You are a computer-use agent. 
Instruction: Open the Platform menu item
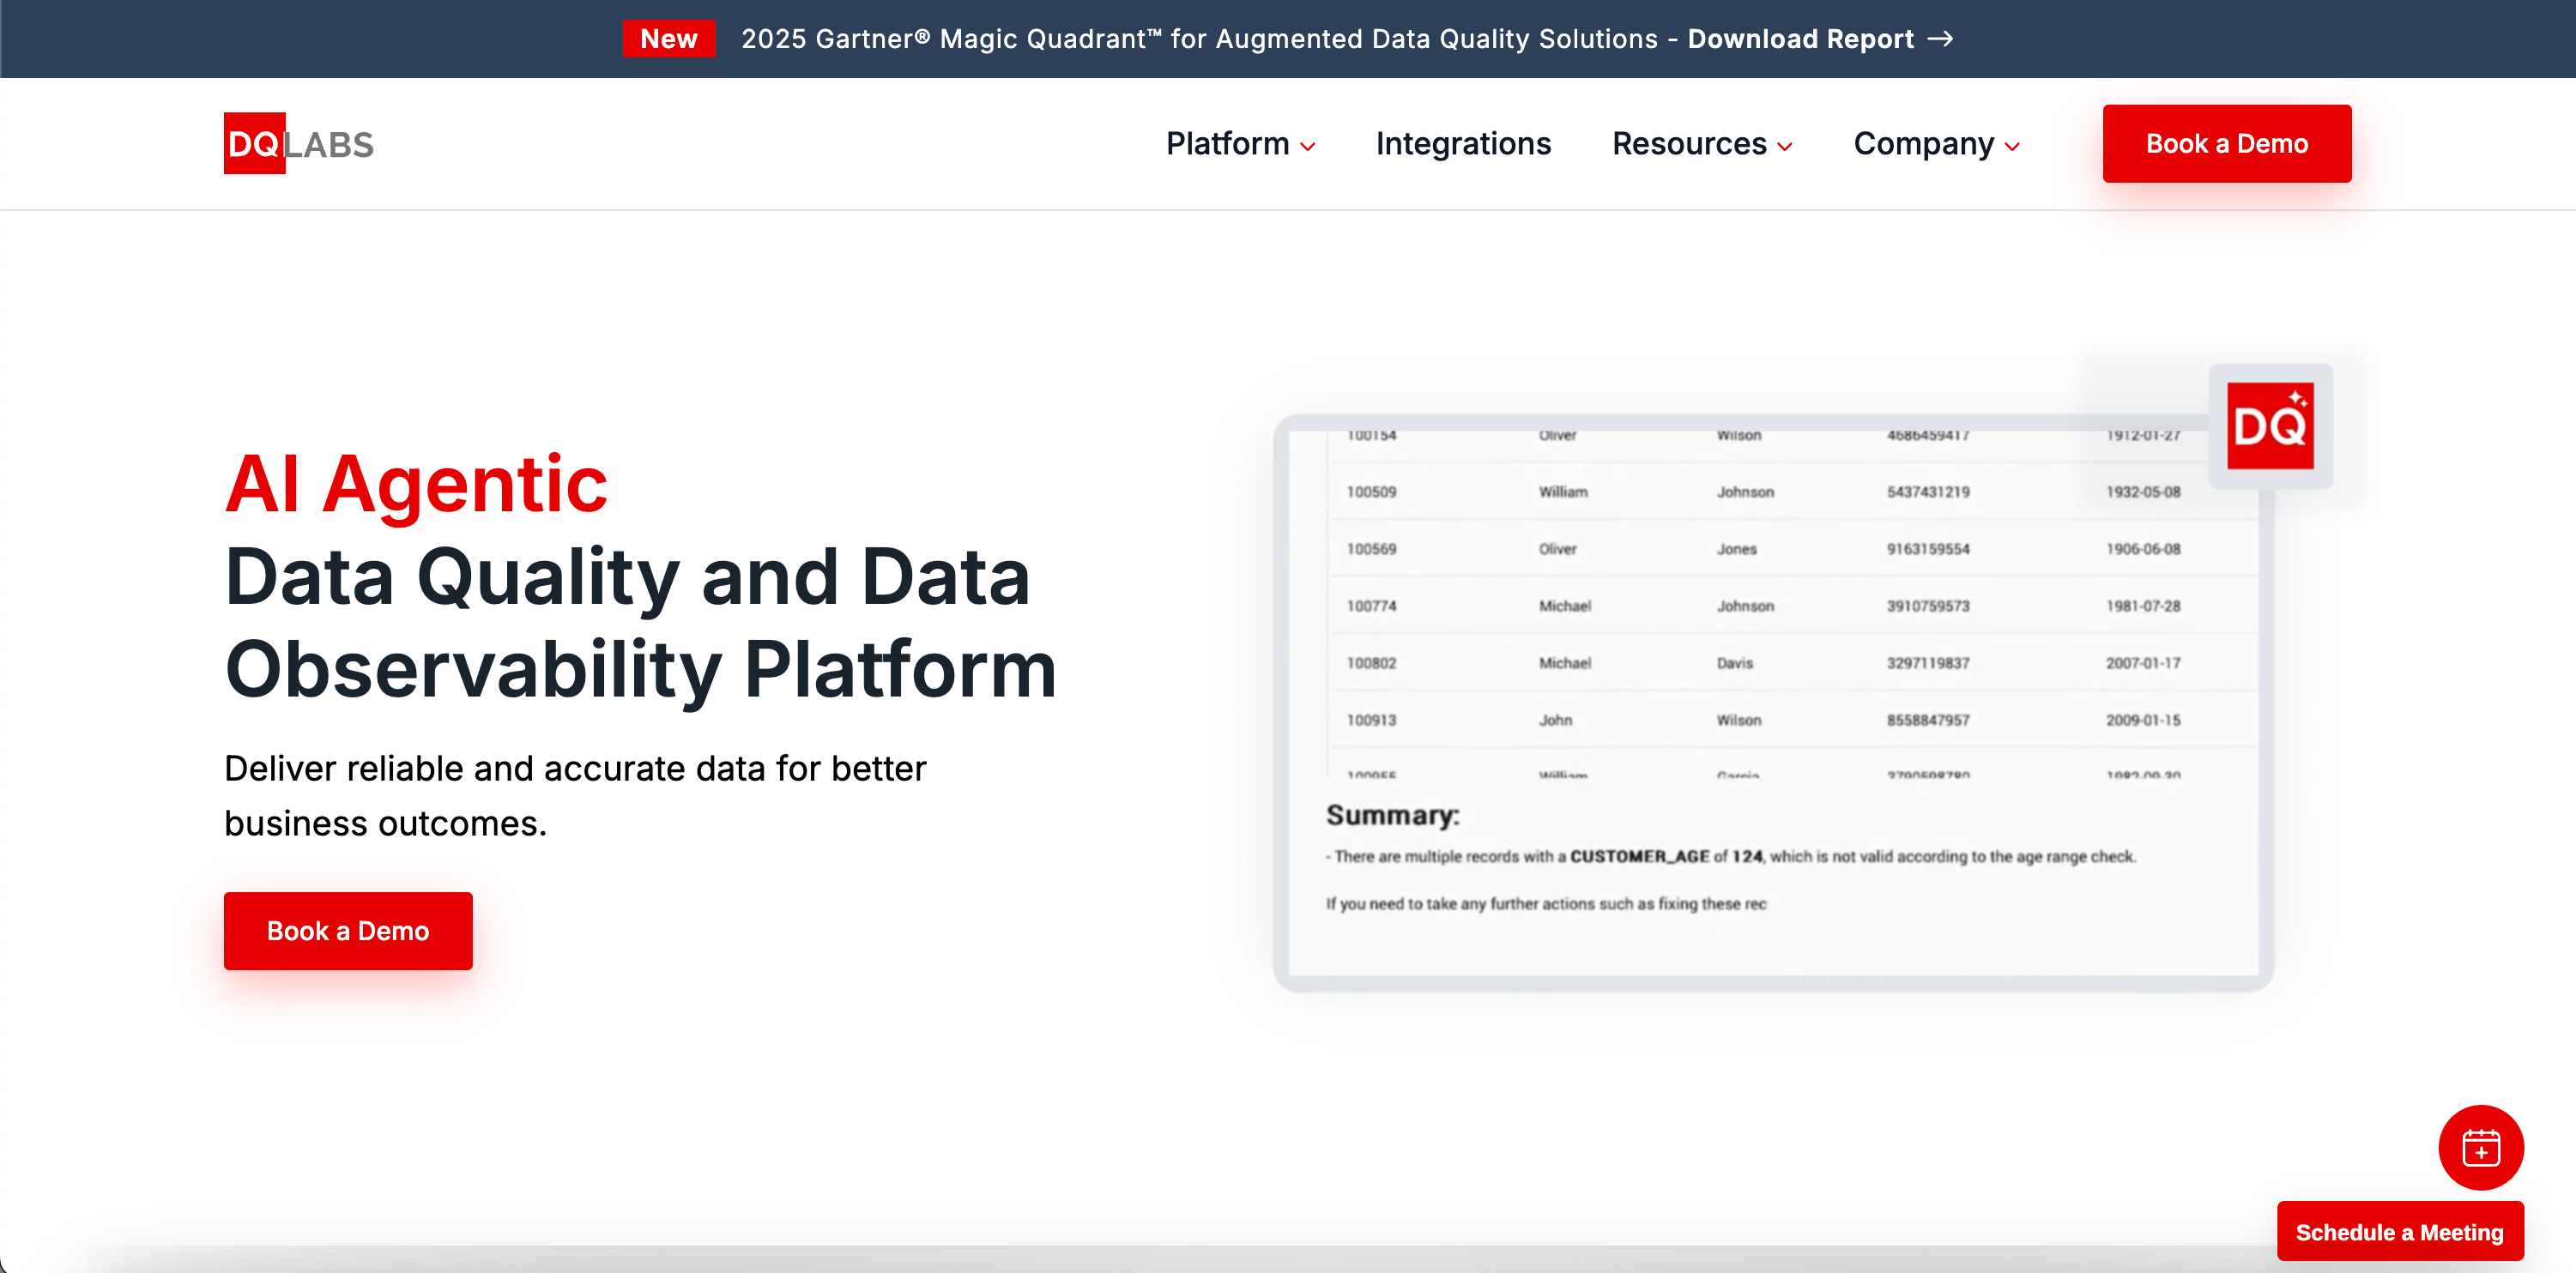(1227, 144)
